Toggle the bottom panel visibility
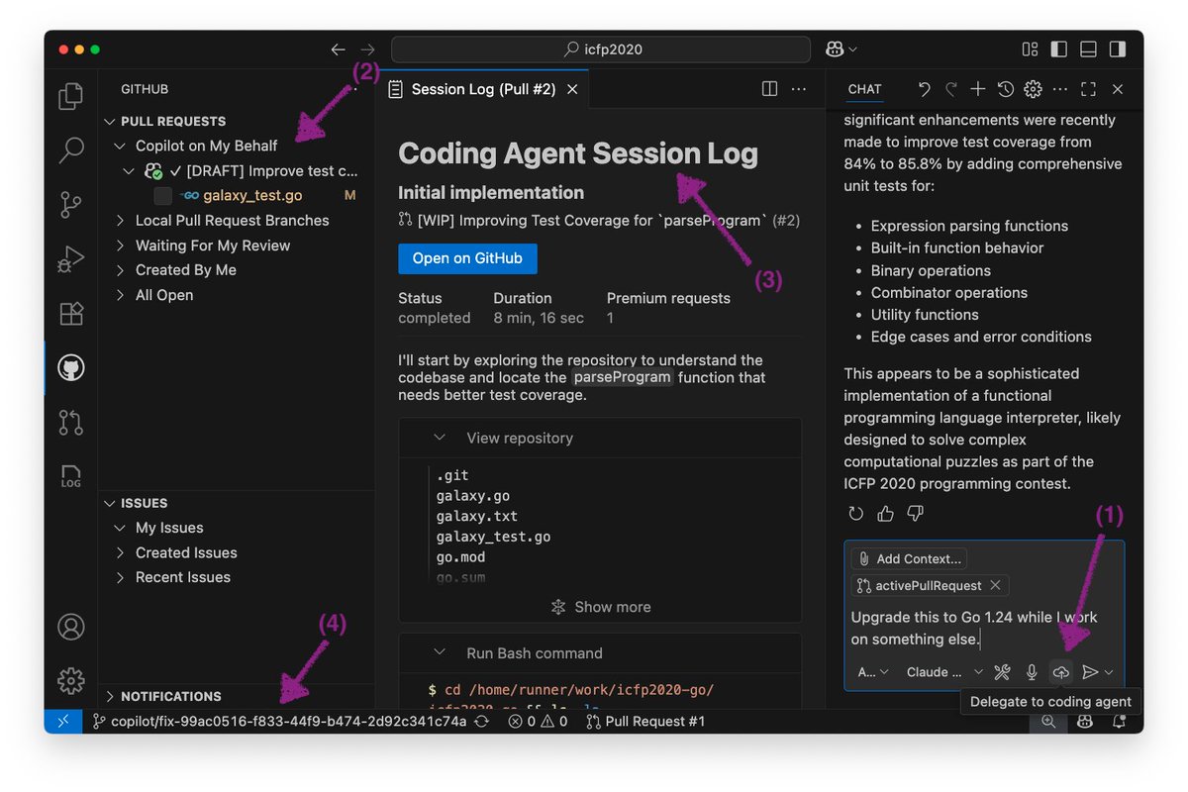 (x=1088, y=49)
